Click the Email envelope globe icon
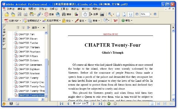 58,14
